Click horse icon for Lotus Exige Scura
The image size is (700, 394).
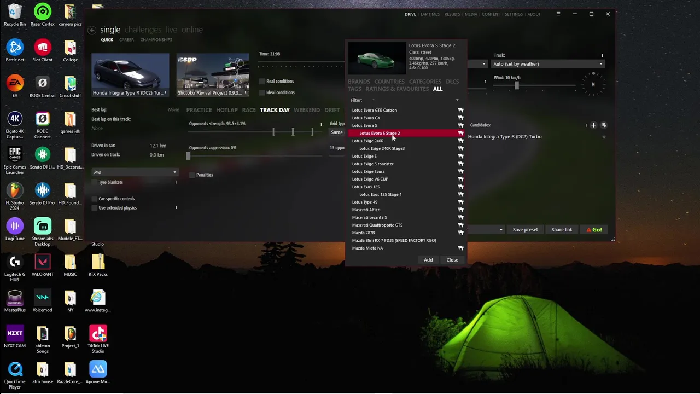460,171
